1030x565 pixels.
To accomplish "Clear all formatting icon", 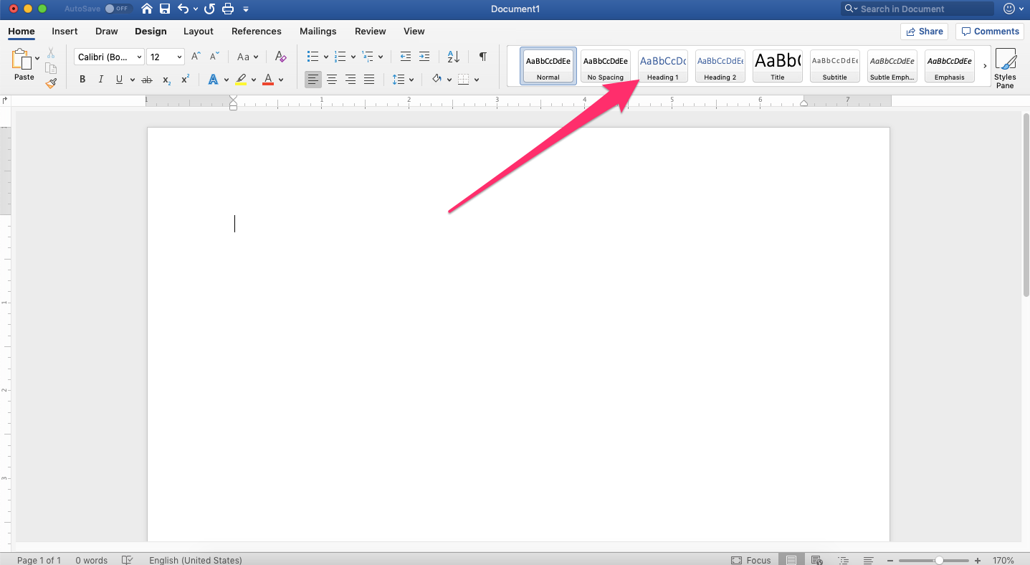I will click(280, 57).
